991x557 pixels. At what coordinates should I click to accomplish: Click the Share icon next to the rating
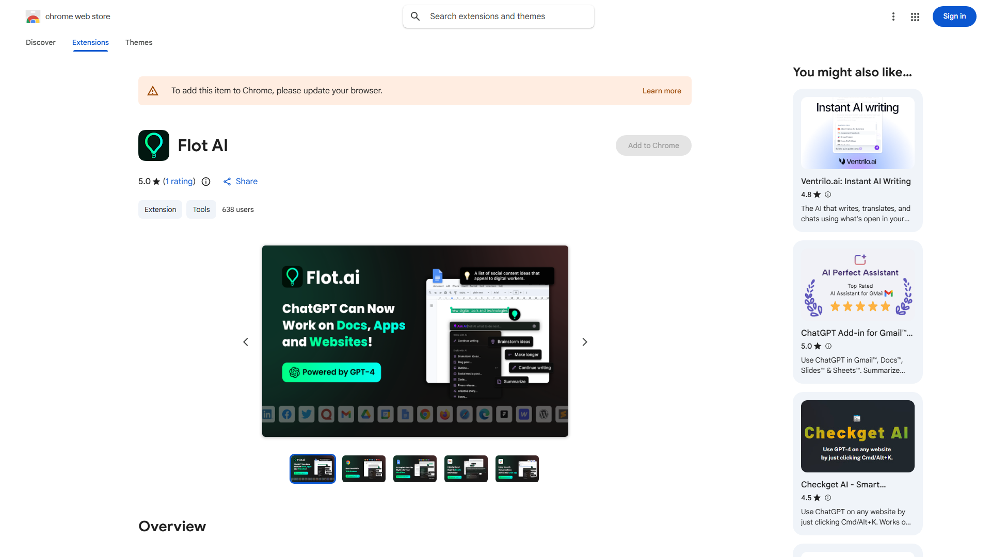(x=228, y=181)
